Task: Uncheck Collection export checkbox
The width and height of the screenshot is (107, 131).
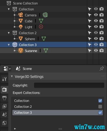Action: [x=100, y=101]
